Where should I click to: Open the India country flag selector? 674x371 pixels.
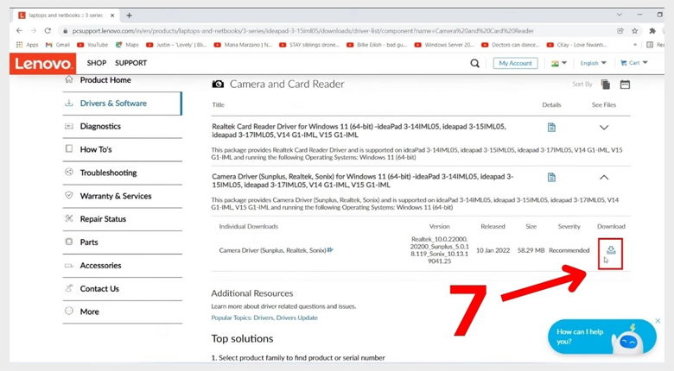tap(559, 63)
